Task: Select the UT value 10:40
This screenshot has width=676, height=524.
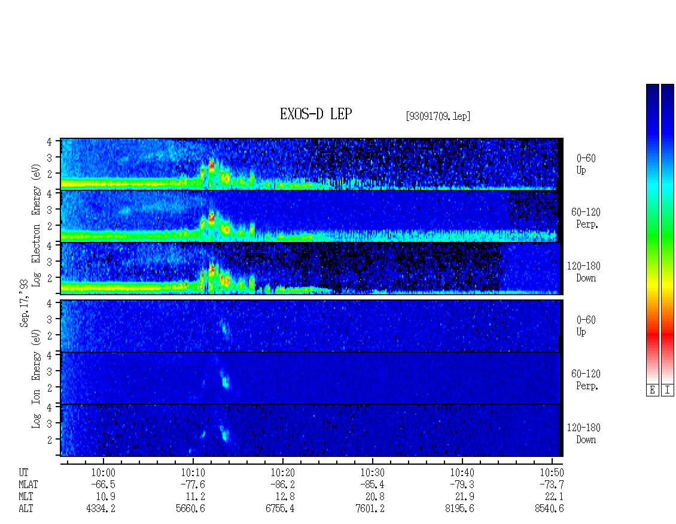Action: point(462,472)
